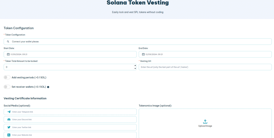
Task: Click the Upload Image text
Action: pos(205,126)
